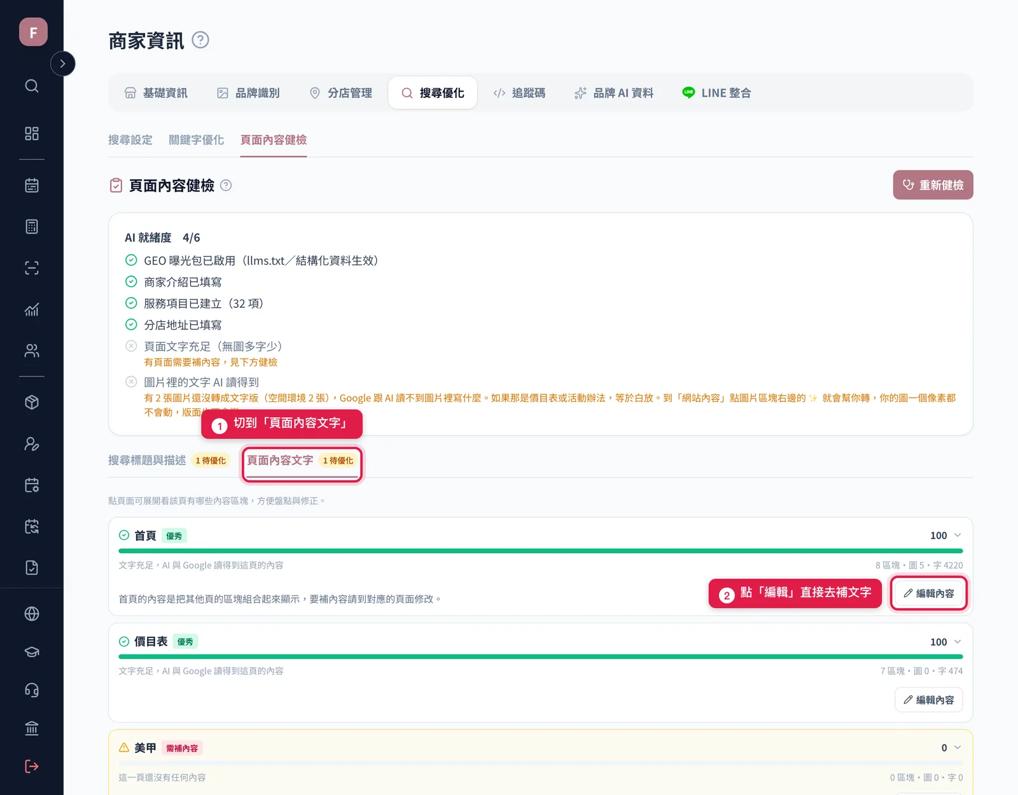
Task: Click the warning triangle icon on 美甲 card
Action: click(124, 748)
